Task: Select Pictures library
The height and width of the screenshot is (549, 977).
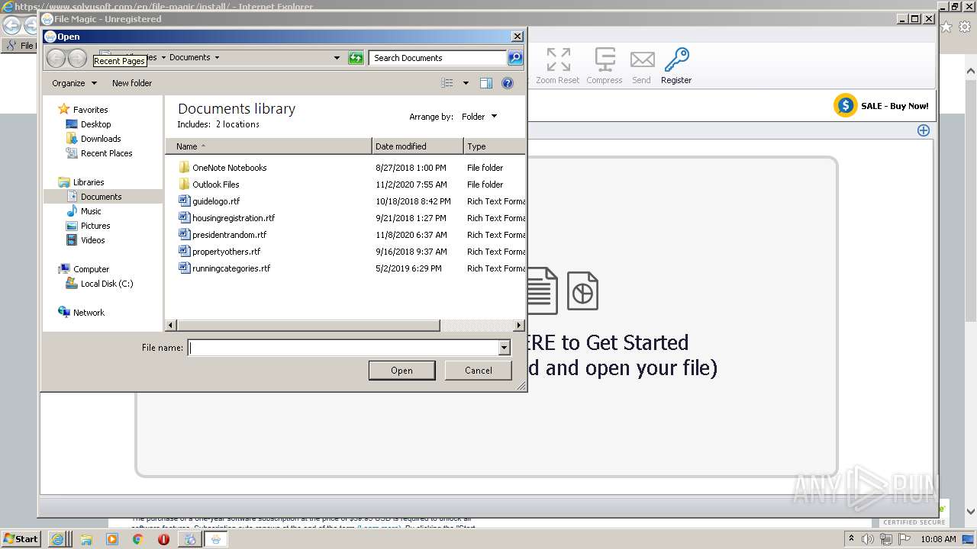Action: pyautogui.click(x=89, y=226)
